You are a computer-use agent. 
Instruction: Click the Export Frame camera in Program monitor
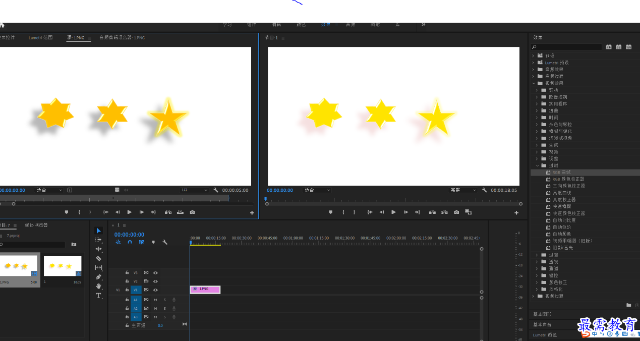click(x=456, y=212)
